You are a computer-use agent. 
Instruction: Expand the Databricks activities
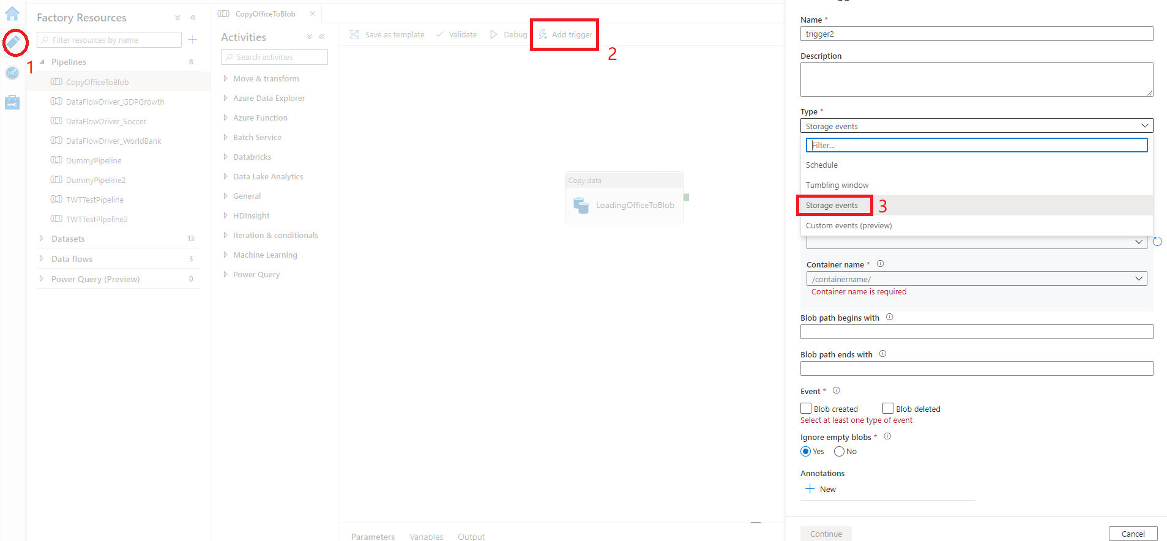click(225, 157)
